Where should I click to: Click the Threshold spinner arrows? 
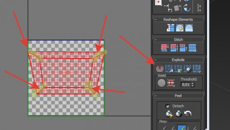[193, 84]
